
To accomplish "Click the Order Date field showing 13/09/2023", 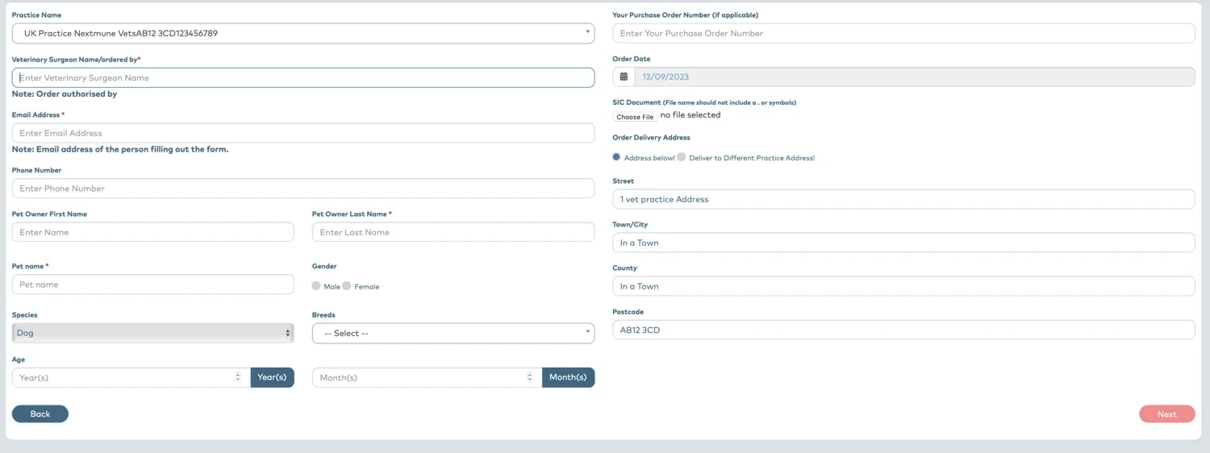I will pyautogui.click(x=915, y=77).
